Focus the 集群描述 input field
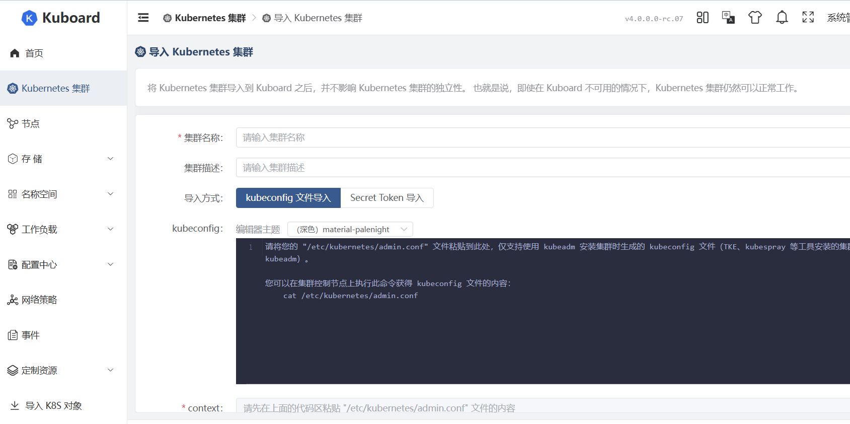The height and width of the screenshot is (424, 850). click(543, 168)
